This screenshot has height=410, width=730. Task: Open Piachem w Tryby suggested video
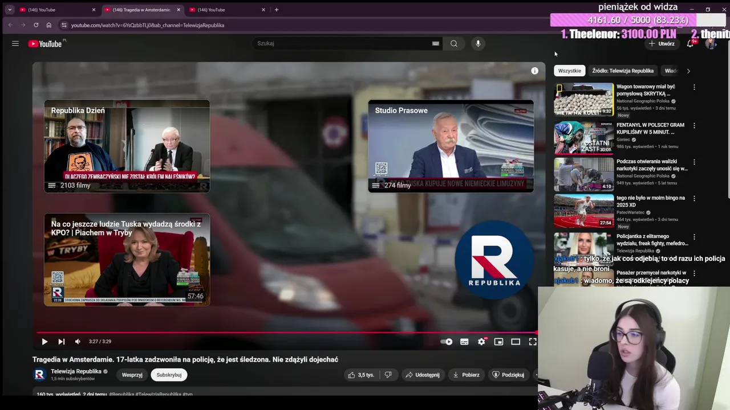coord(127,260)
